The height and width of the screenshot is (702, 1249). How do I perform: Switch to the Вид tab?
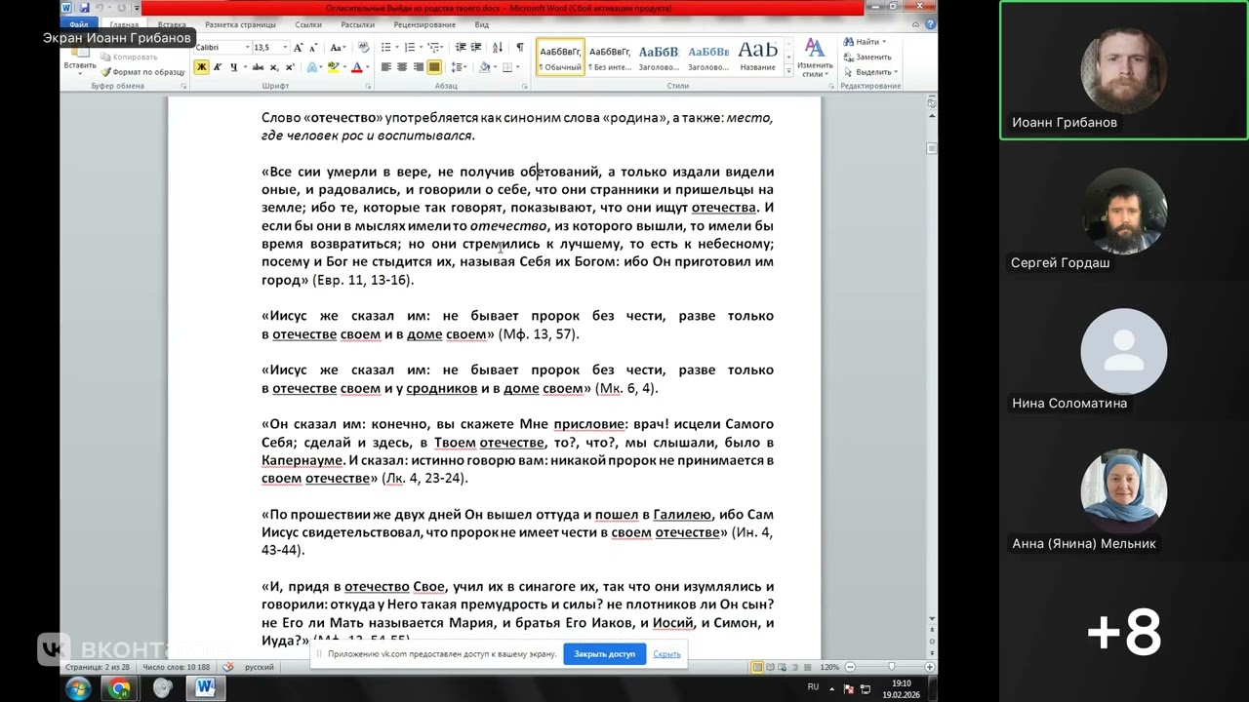click(x=481, y=24)
